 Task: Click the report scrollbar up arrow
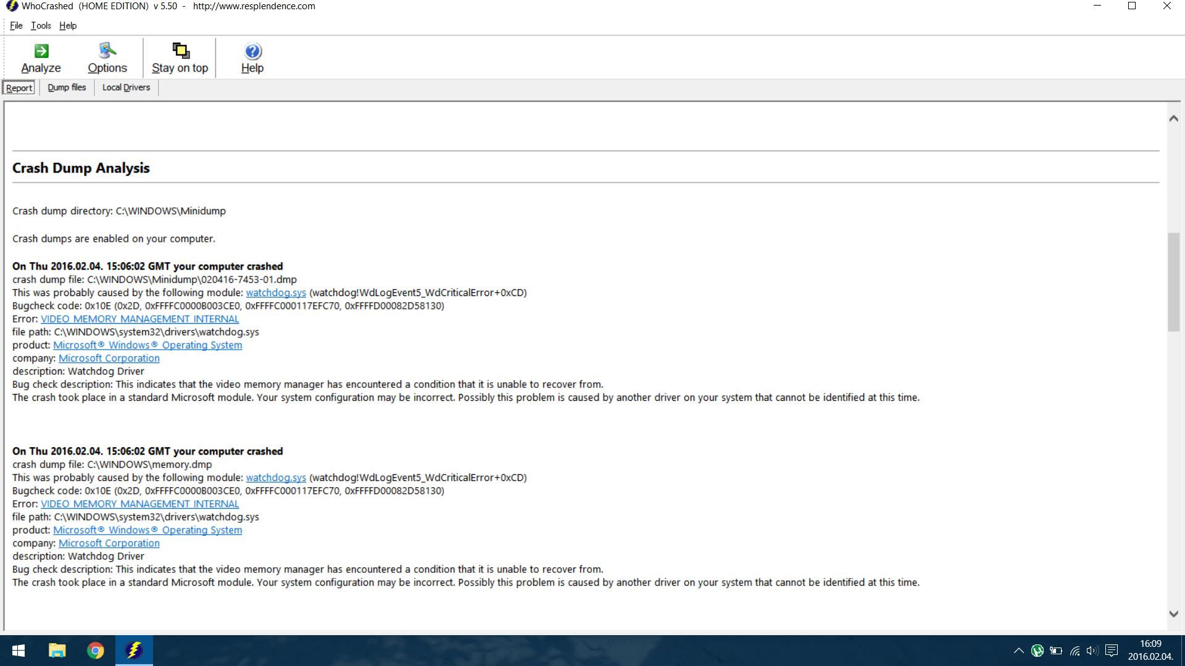[1173, 118]
